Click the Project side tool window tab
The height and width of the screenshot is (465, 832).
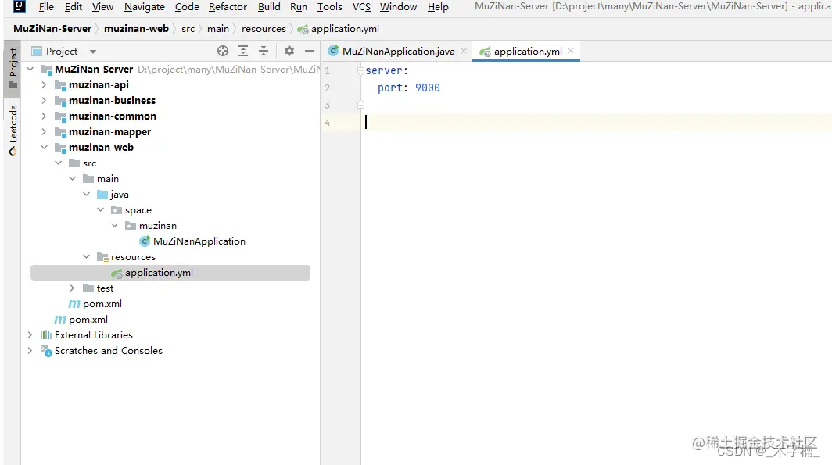tap(13, 69)
